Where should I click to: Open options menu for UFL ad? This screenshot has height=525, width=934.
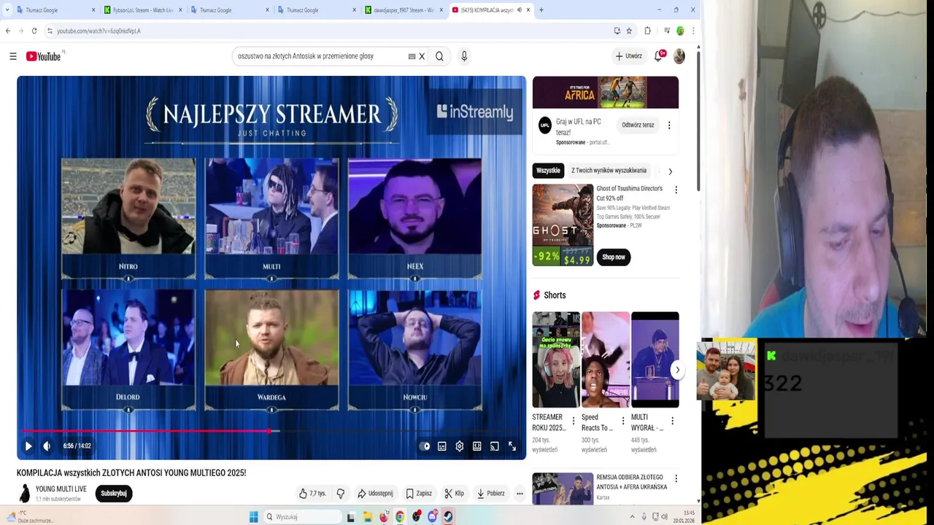[669, 125]
